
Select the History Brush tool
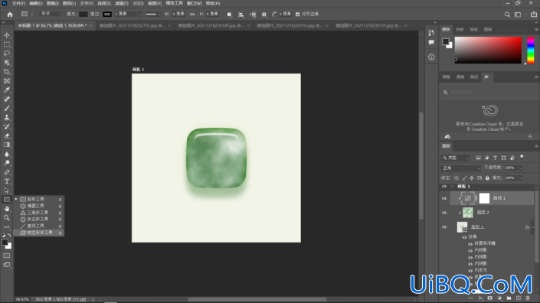coord(7,126)
